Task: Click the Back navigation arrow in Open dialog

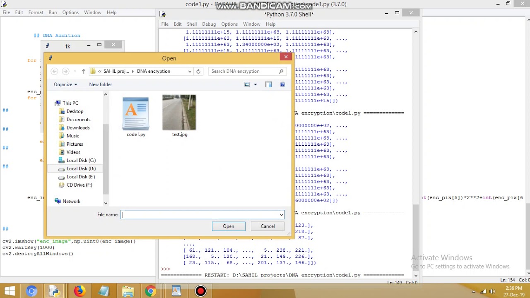Action: (54, 71)
